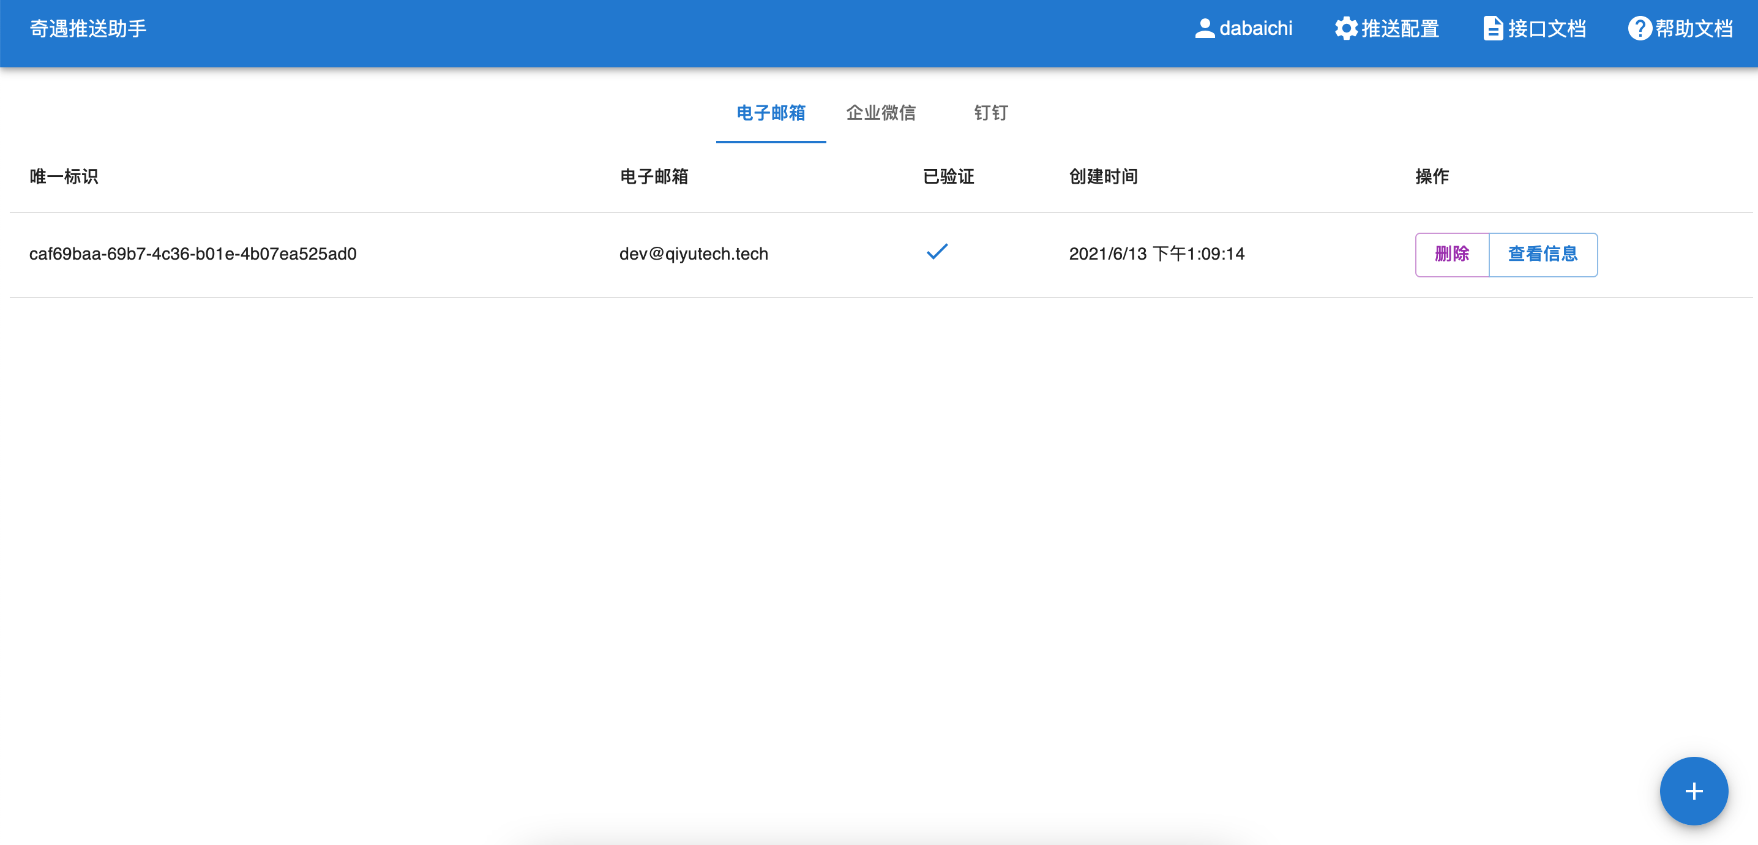Delete the email entry with 删除
Screen dimensions: 1758x845
pyautogui.click(x=1451, y=254)
